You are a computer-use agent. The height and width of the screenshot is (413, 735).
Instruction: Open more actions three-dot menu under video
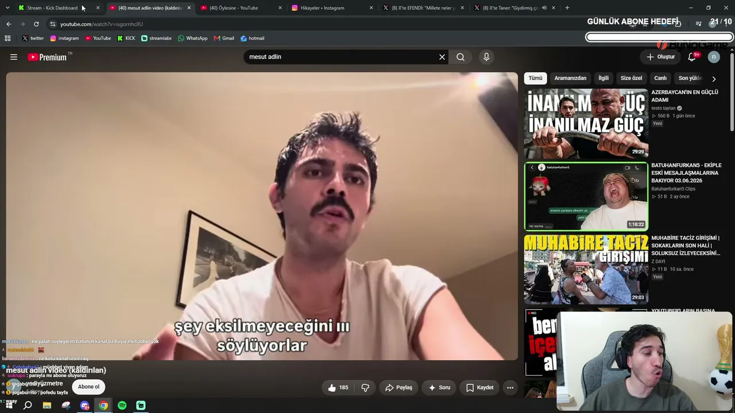[510, 388]
